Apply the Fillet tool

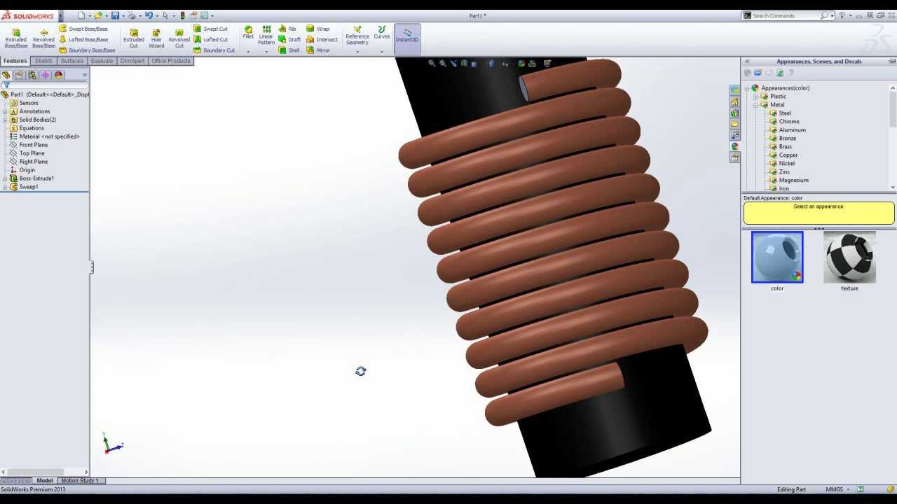tap(248, 33)
